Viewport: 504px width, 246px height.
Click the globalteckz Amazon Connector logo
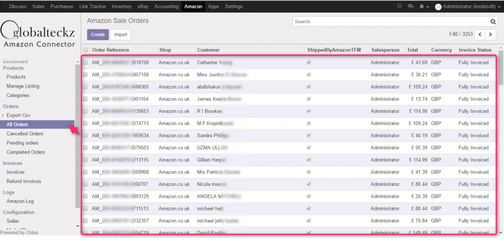(37, 34)
